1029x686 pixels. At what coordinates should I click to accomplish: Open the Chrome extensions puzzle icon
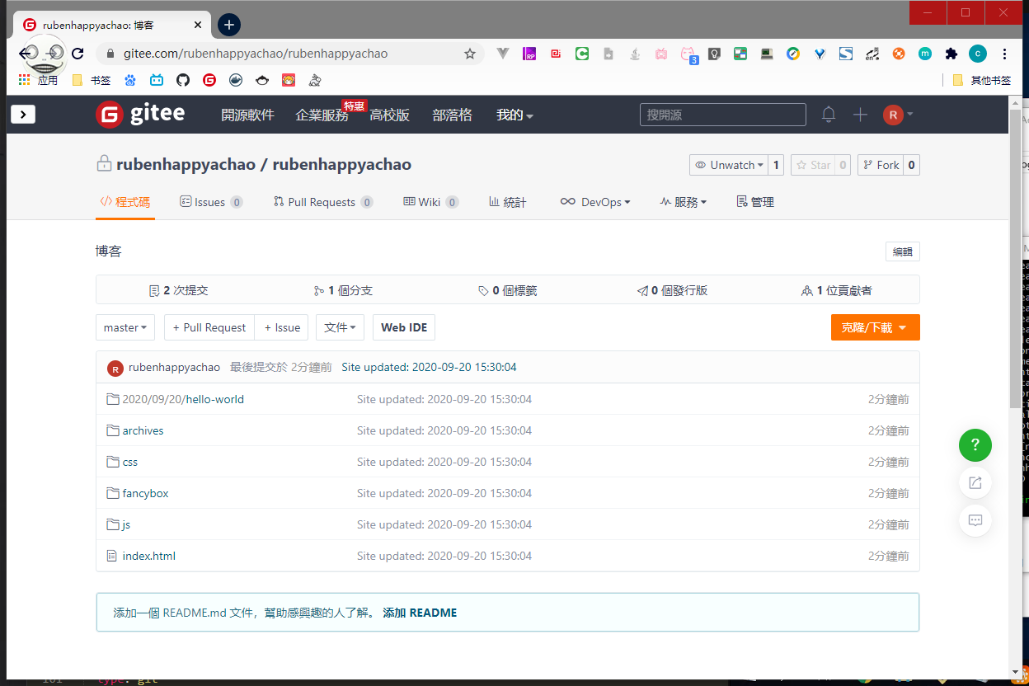(951, 54)
